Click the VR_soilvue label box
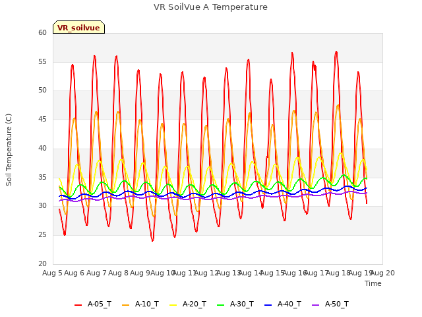 point(78,27)
